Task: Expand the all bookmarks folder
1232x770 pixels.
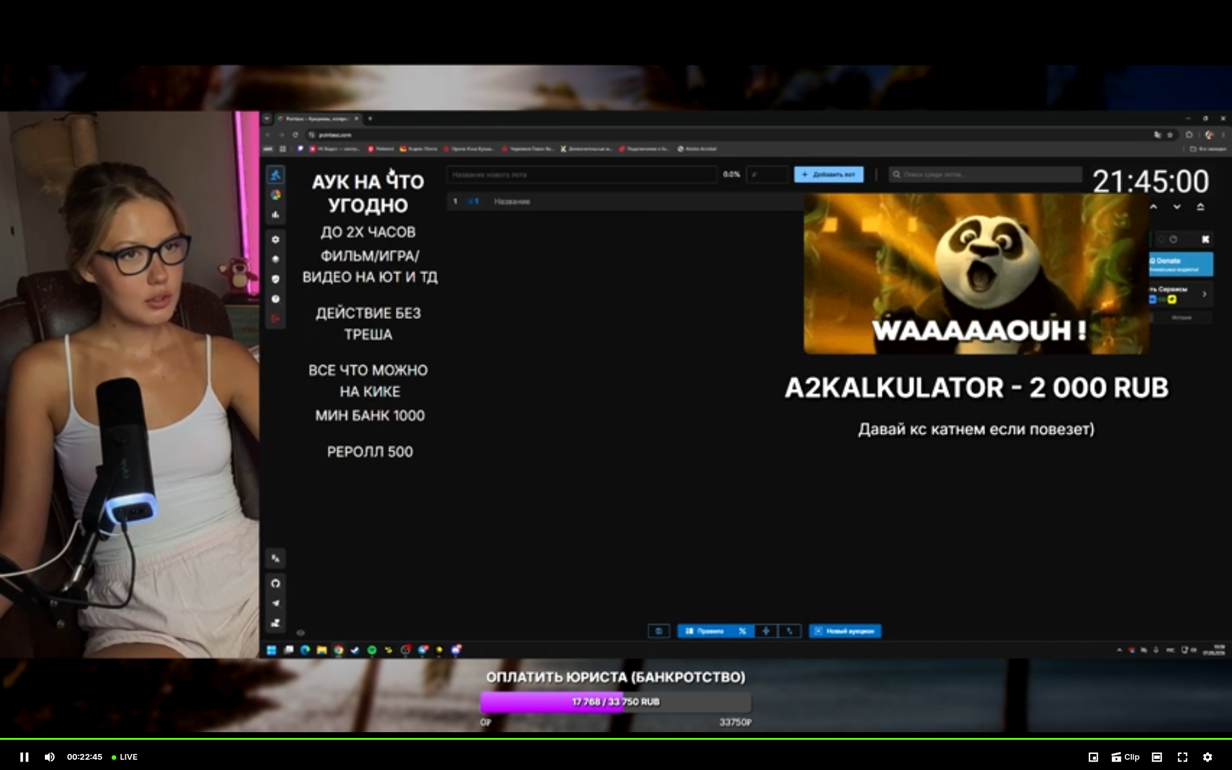Action: pyautogui.click(x=1208, y=149)
